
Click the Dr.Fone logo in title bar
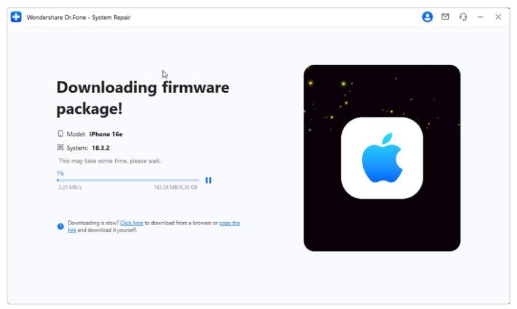(16, 17)
